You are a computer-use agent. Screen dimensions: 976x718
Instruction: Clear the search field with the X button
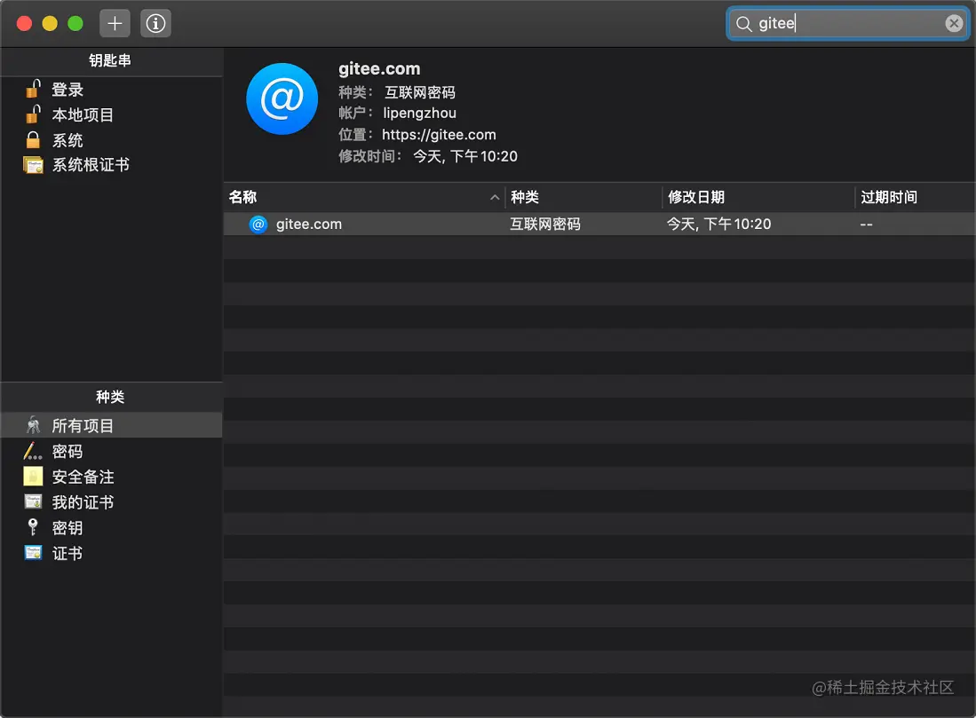pos(953,24)
